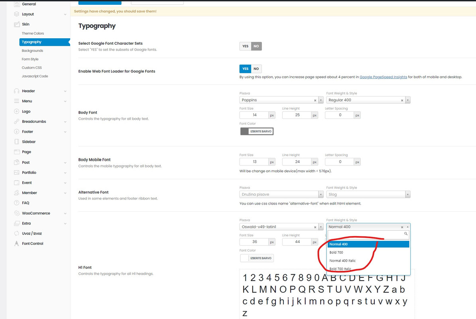The image size is (476, 319).
Task: Click the search magnifier in weight dropdown
Action: tap(405, 234)
